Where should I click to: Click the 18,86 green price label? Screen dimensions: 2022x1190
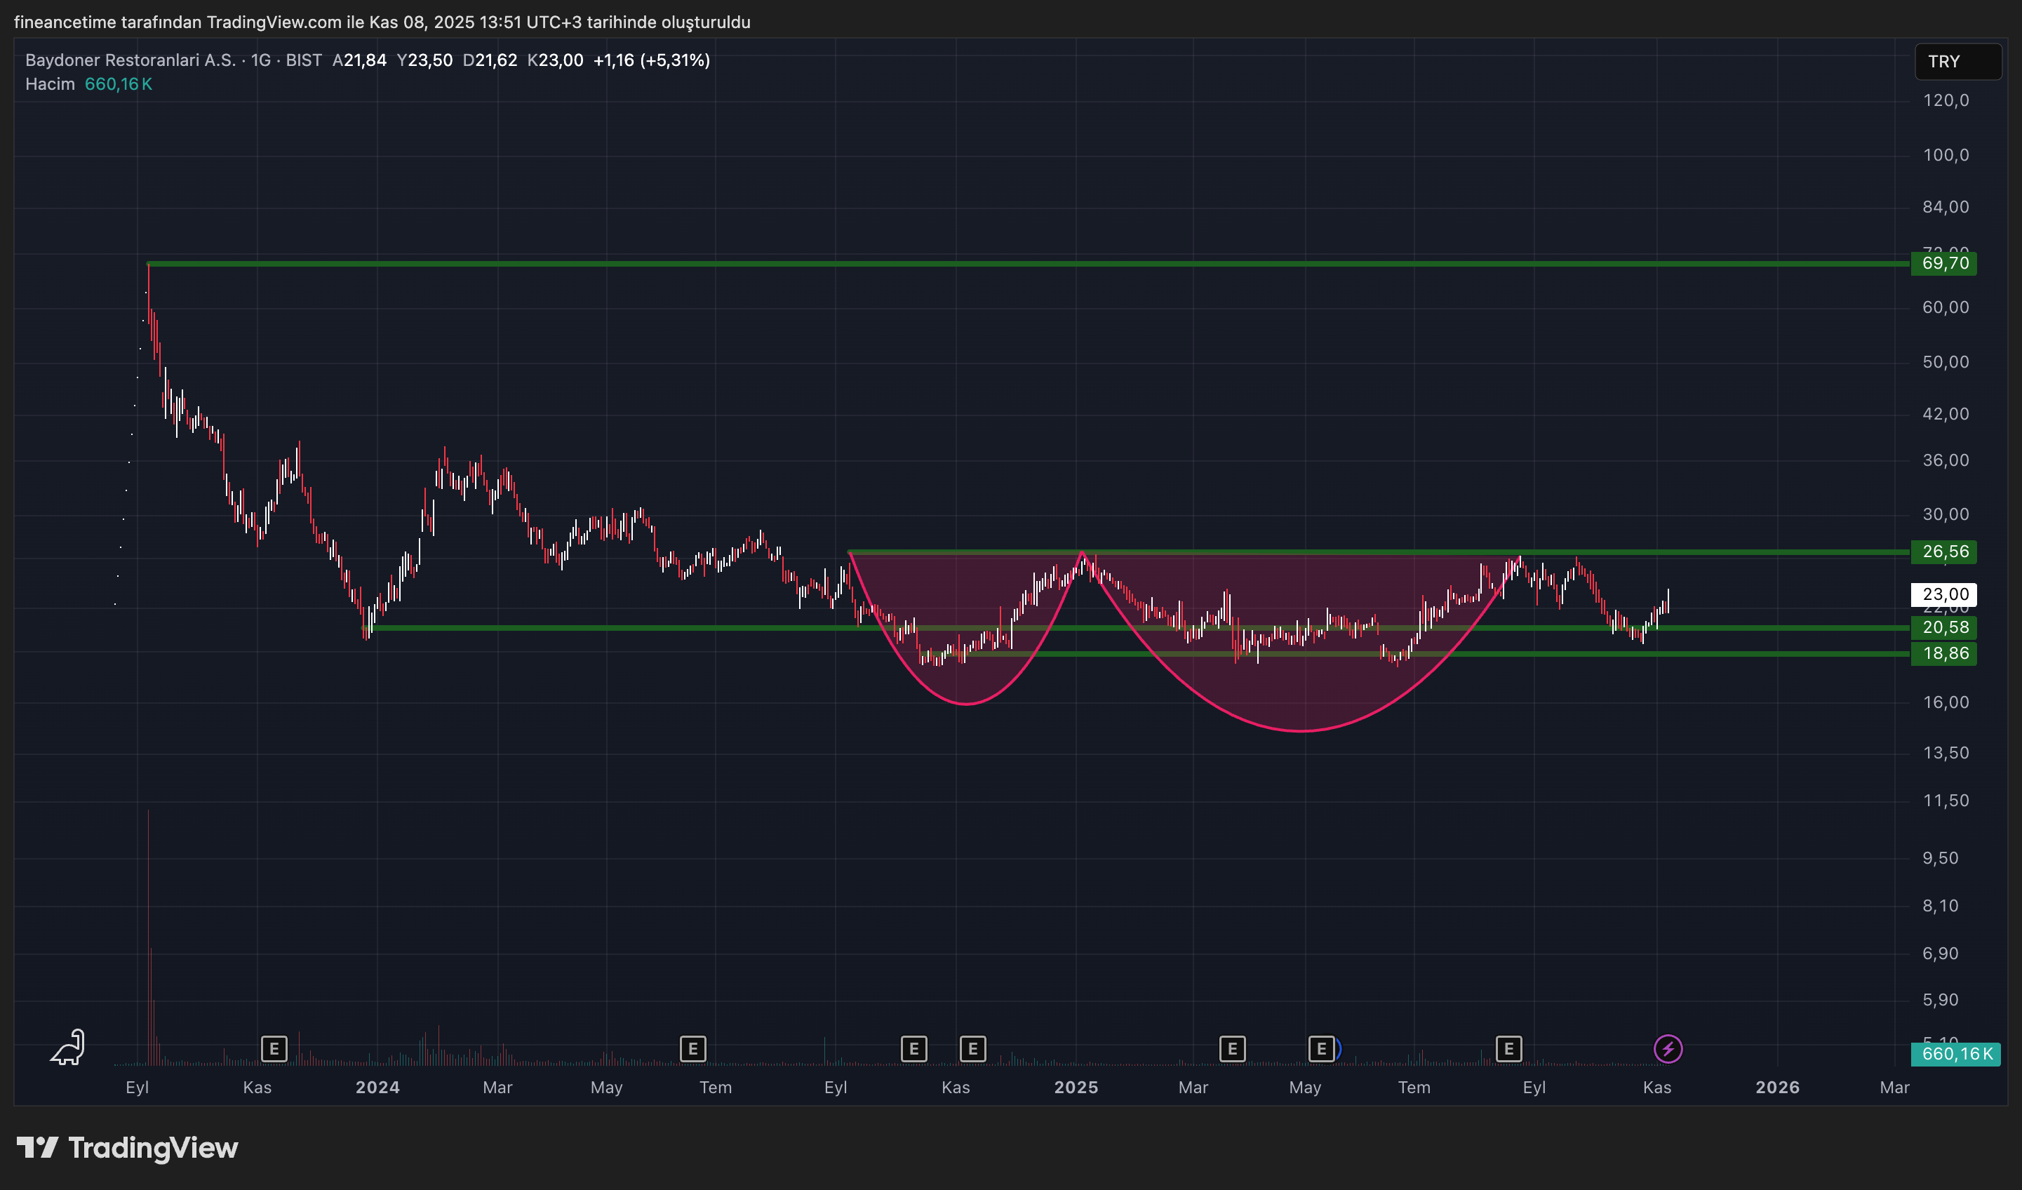1943,653
